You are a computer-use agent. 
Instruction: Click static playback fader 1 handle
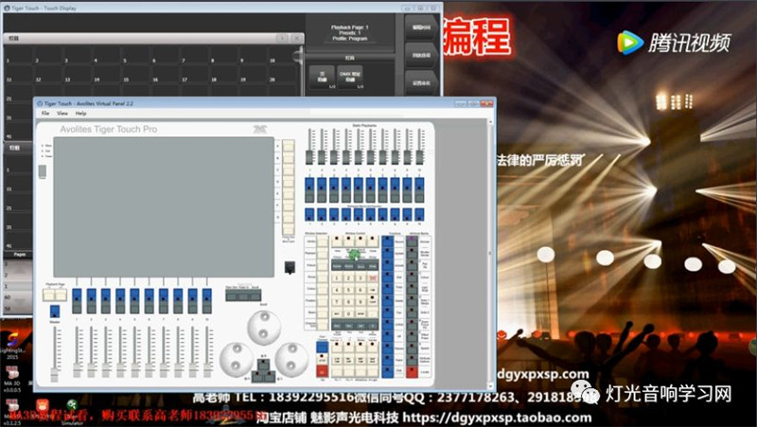click(309, 157)
